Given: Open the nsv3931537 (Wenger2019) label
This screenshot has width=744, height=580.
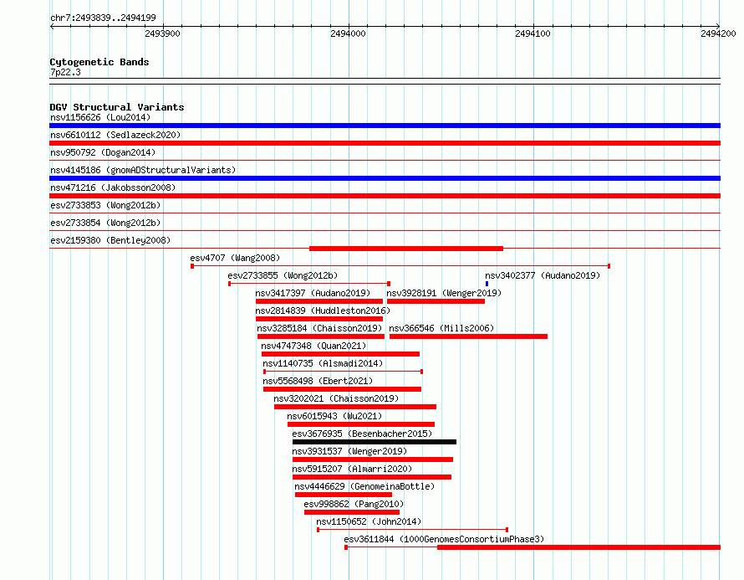Looking at the screenshot, I should (349, 451).
